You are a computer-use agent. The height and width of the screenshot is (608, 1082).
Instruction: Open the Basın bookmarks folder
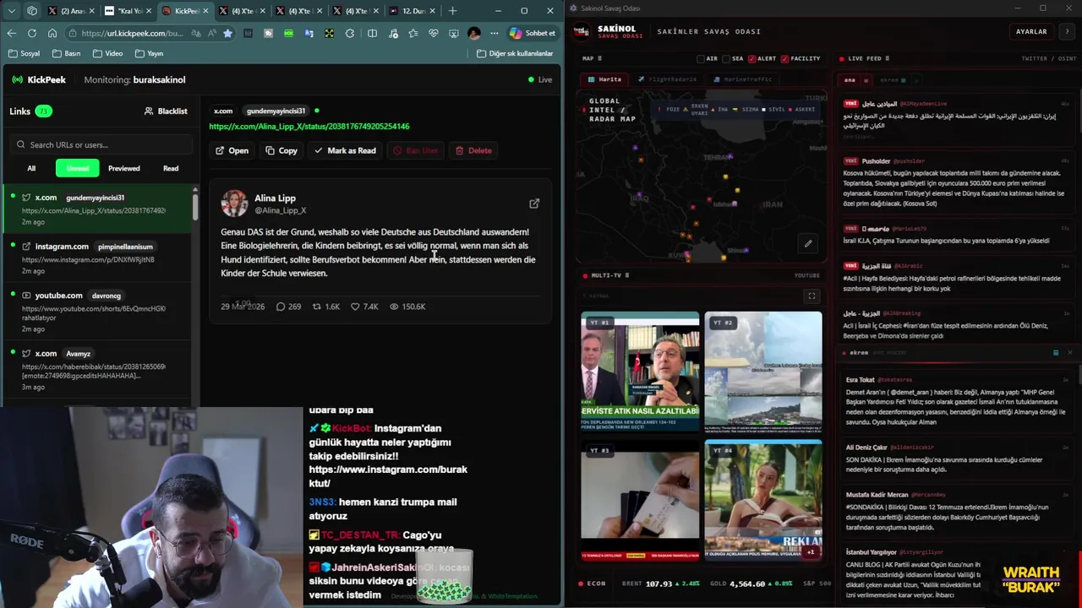[x=66, y=53]
